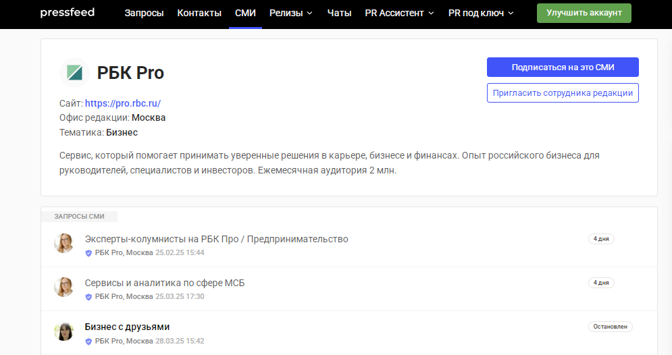Open request Бизнес с друзьями
672x355 pixels.
[127, 327]
